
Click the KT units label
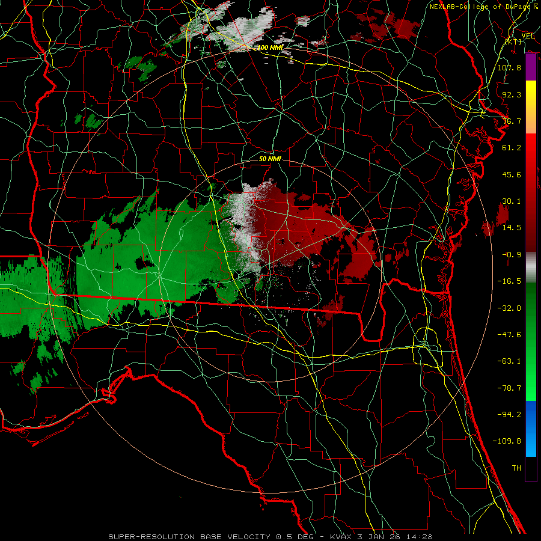513,41
